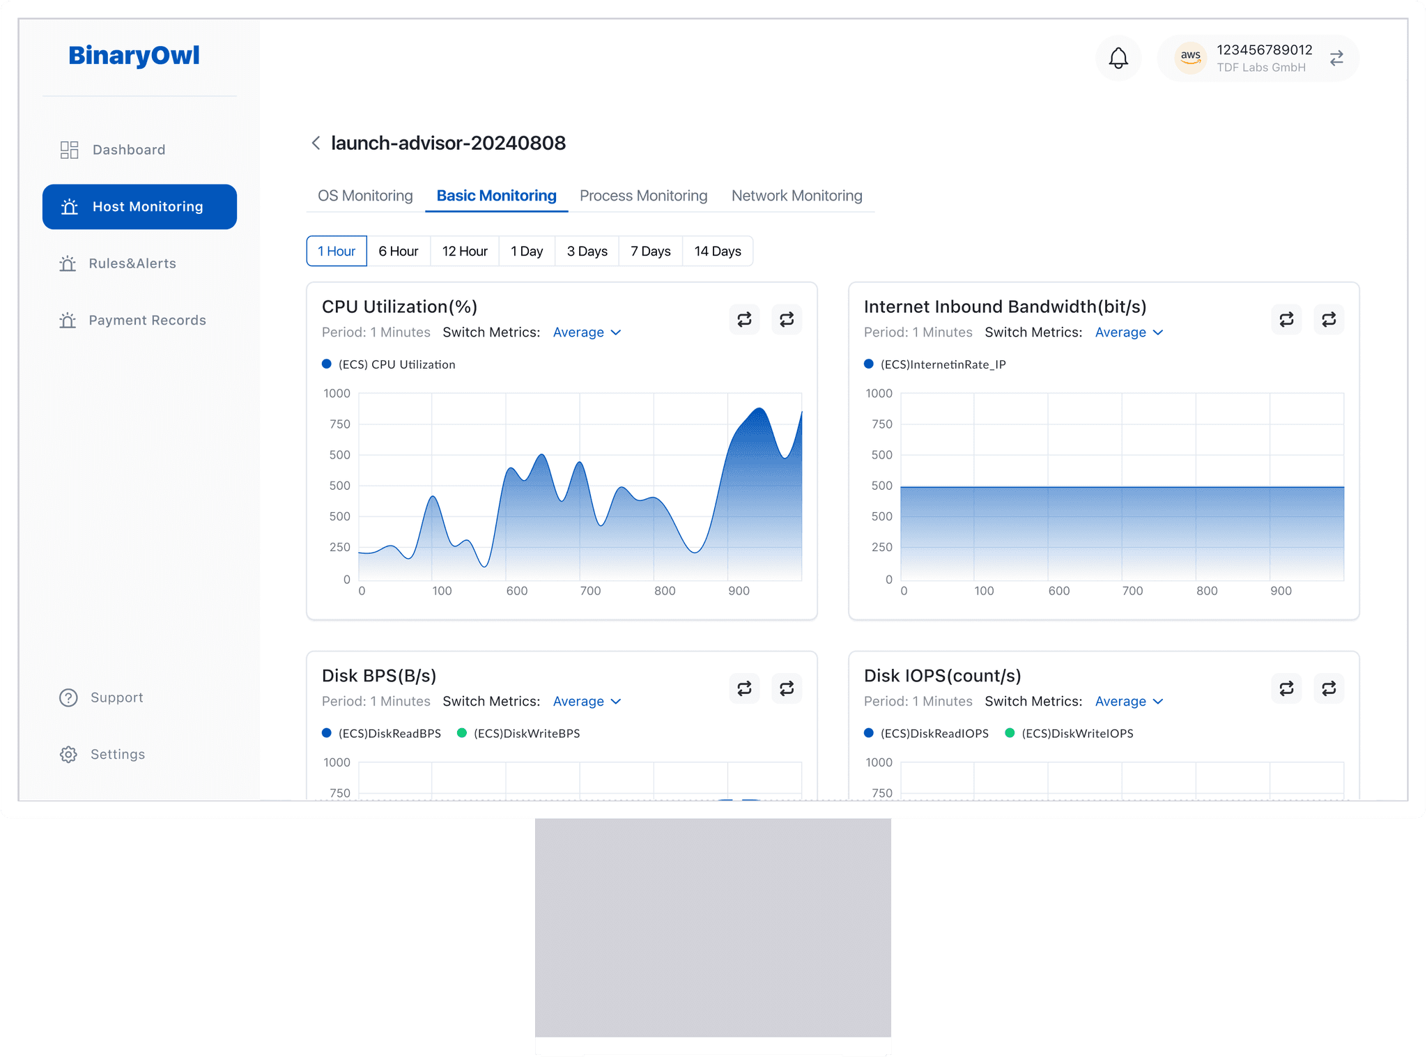The height and width of the screenshot is (1057, 1427).
Task: Click the first refresh icon in CPU Utilization
Action: (x=744, y=319)
